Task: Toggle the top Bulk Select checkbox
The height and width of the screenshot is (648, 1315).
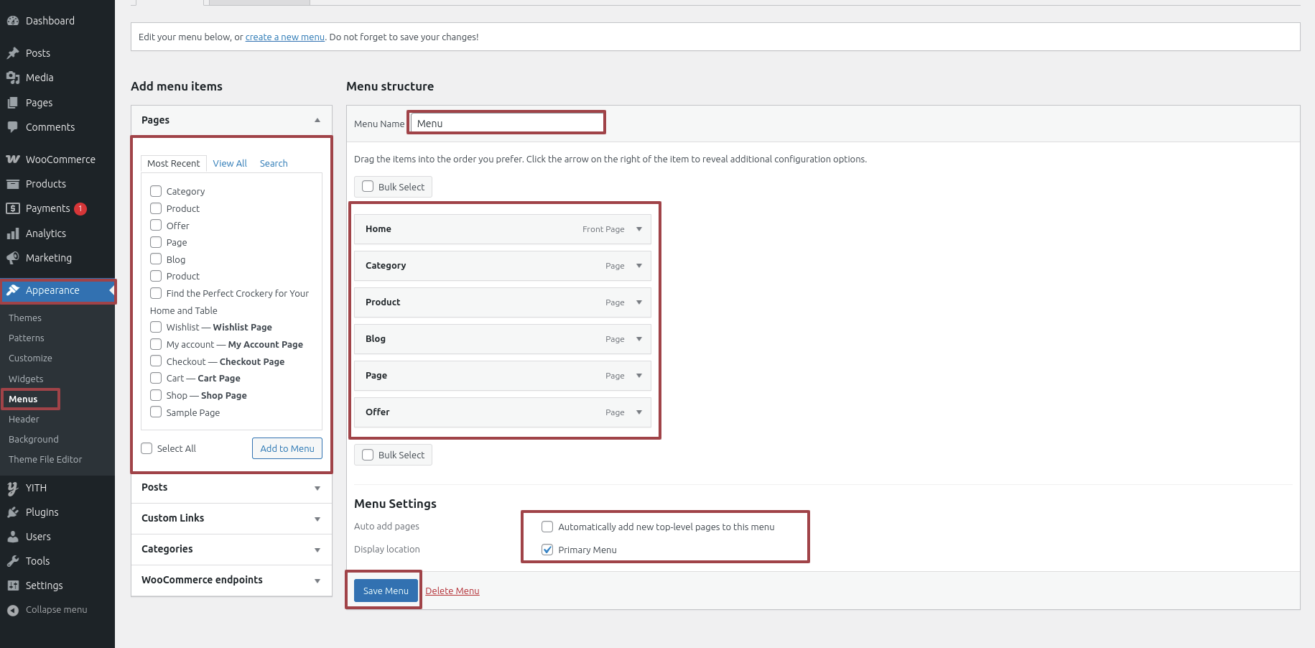Action: (x=368, y=186)
